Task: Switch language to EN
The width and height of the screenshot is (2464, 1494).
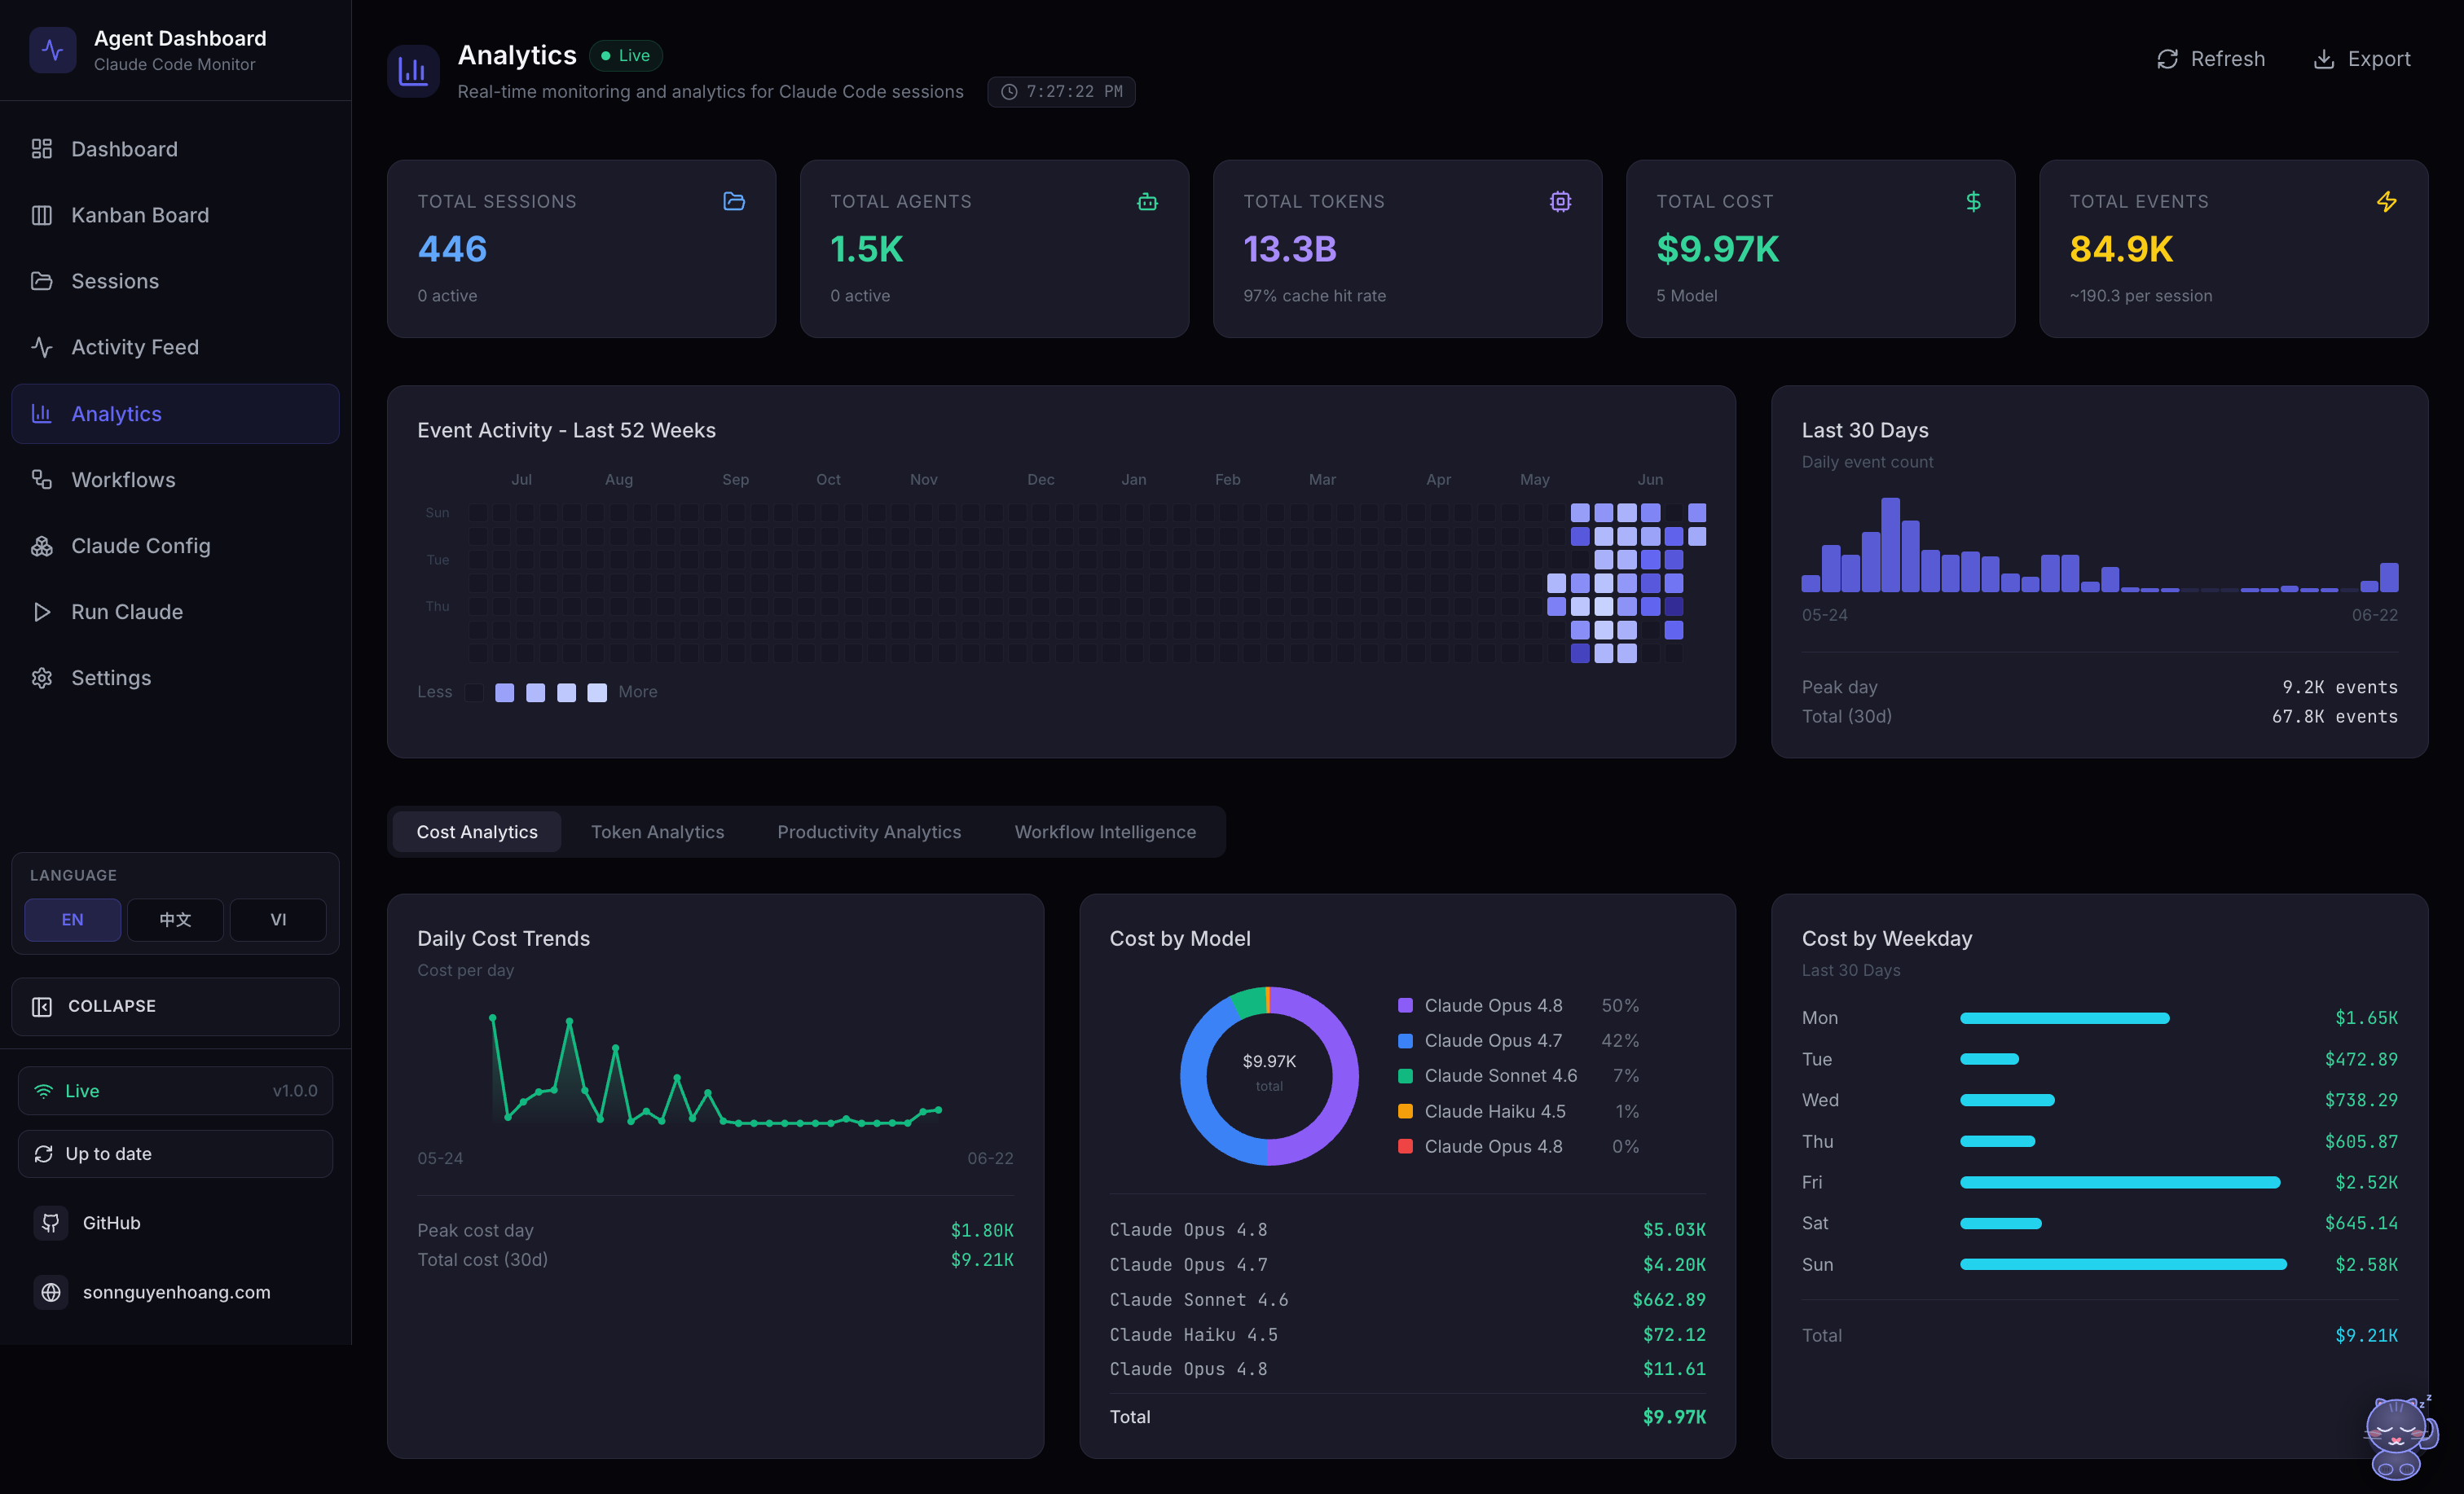Action: click(x=73, y=919)
